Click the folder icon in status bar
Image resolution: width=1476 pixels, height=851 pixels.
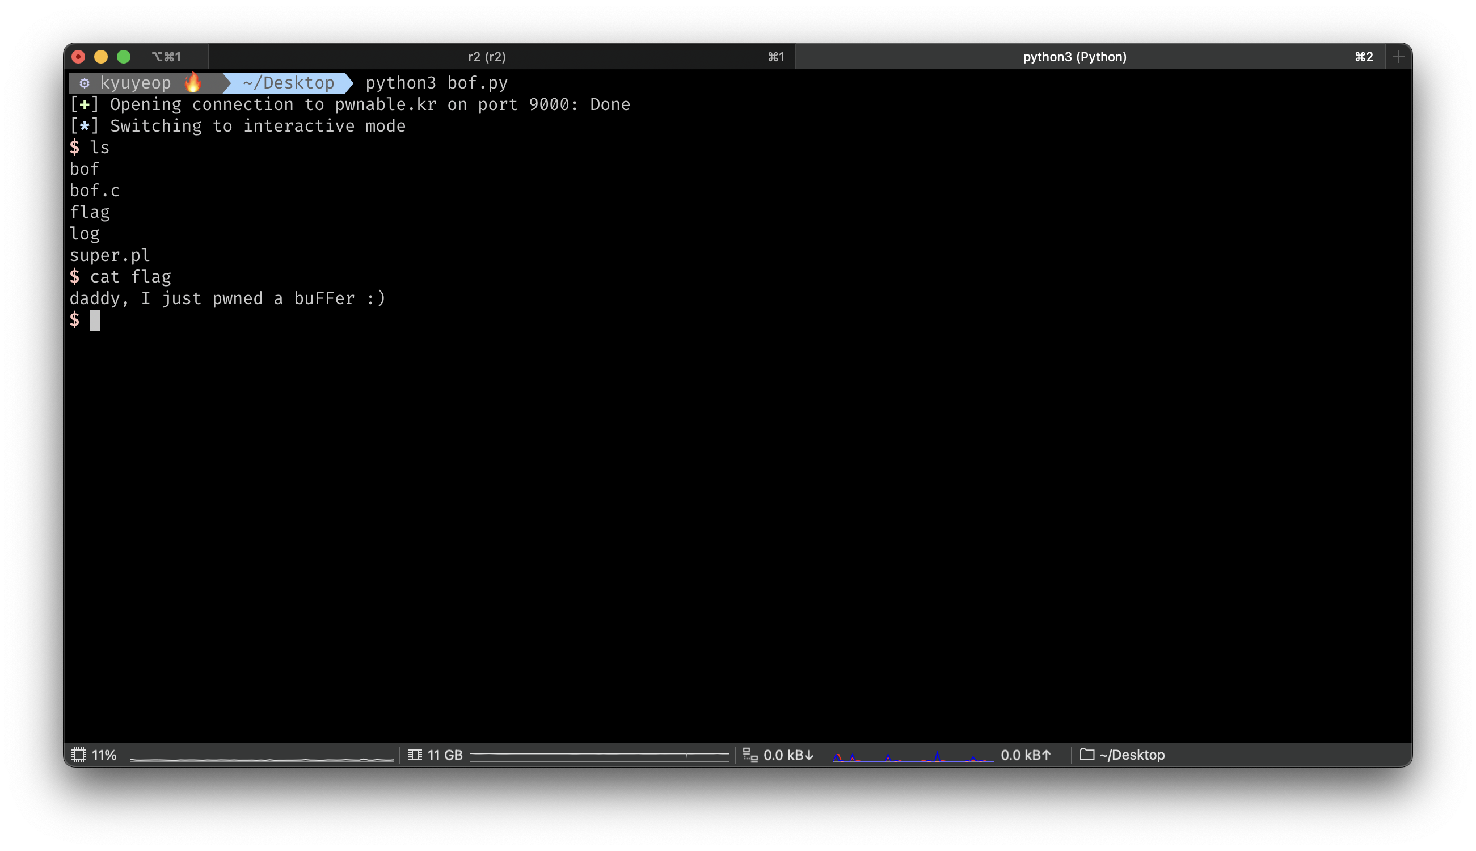coord(1086,754)
